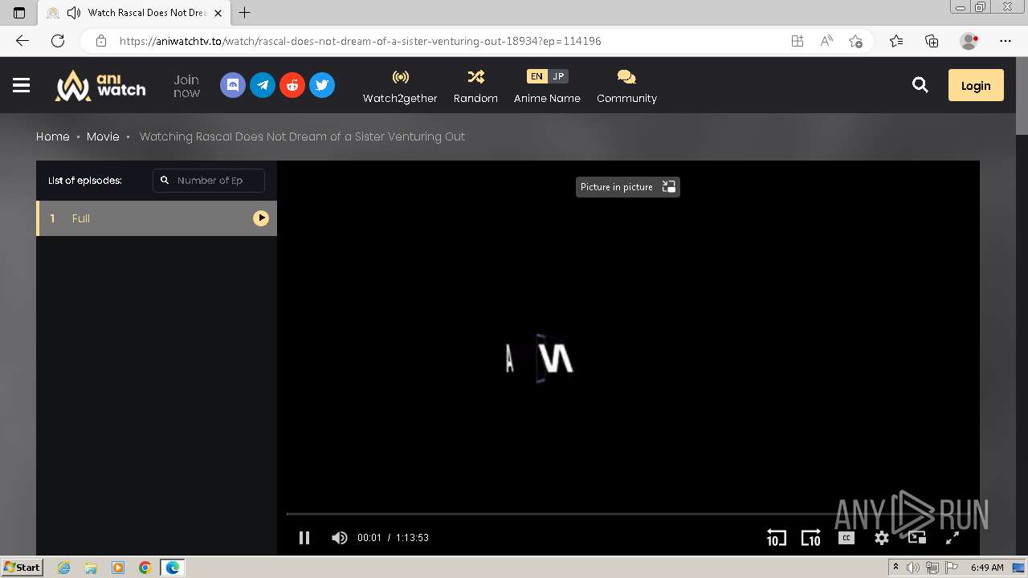Open the tab actions menu
This screenshot has width=1028, height=578.
(x=19, y=13)
